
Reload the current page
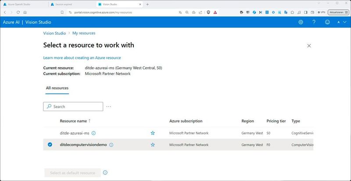pos(18,13)
